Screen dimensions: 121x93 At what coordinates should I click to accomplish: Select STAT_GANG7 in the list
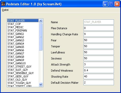[23, 53]
